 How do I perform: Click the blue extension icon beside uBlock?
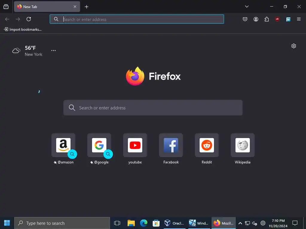coord(288,19)
